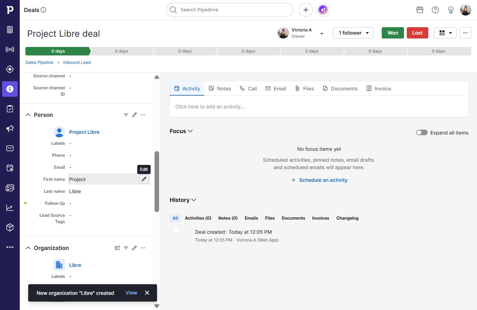Open the Project Libre person link
Viewport: 477px width, 310px height.
pyautogui.click(x=84, y=132)
